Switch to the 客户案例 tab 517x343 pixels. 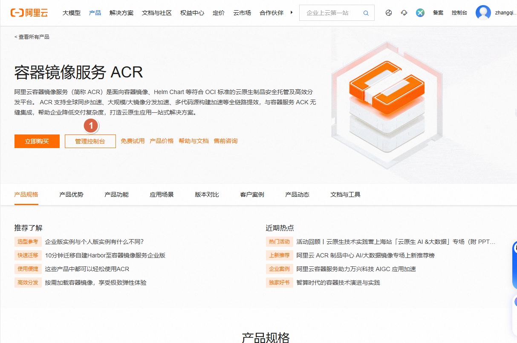(252, 195)
